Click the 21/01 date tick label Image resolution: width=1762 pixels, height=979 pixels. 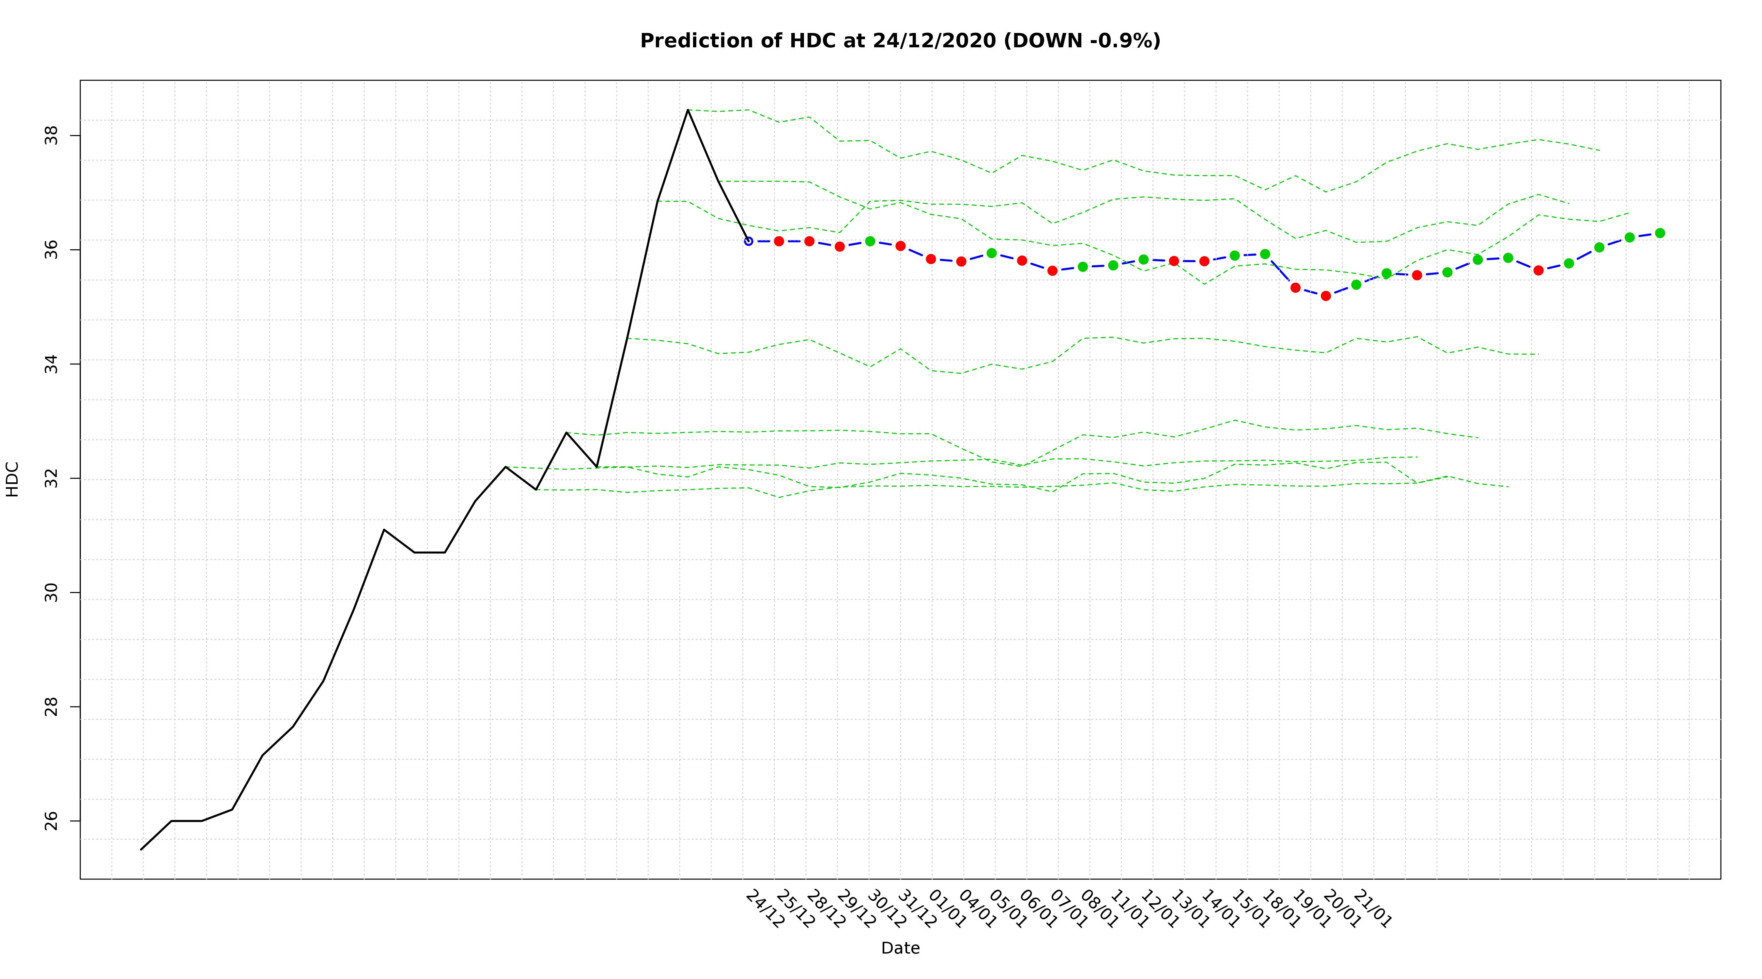click(1372, 909)
